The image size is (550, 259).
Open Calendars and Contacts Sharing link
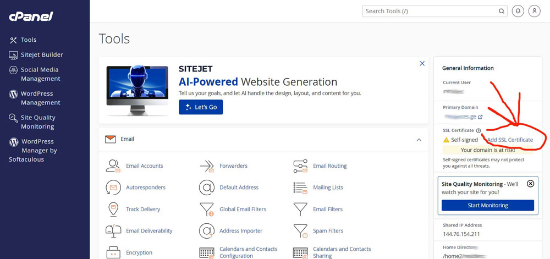[342, 252]
